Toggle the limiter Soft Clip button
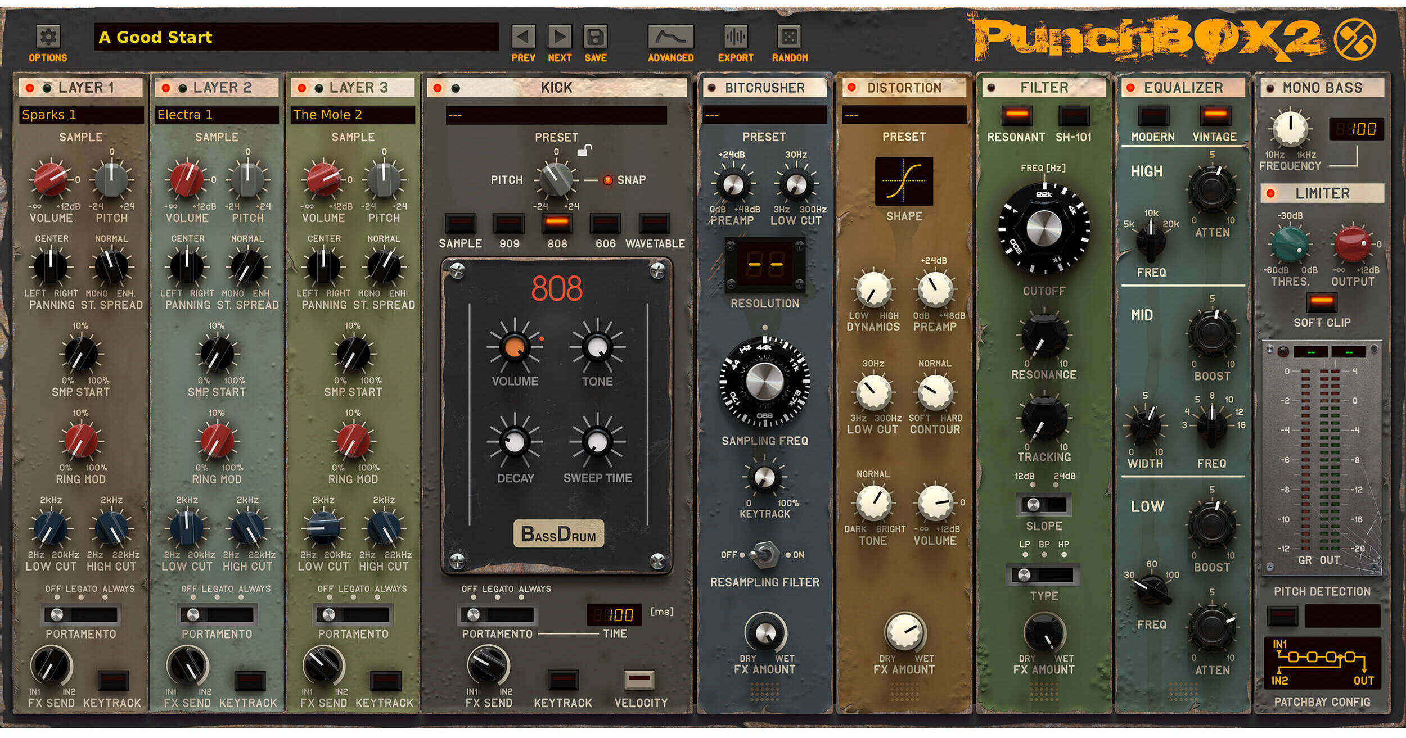This screenshot has width=1406, height=738. 1322,302
